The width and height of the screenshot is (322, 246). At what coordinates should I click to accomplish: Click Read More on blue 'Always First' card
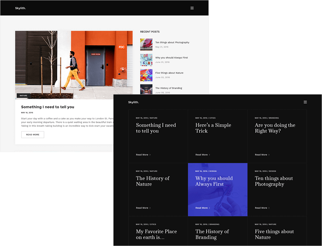click(x=203, y=208)
